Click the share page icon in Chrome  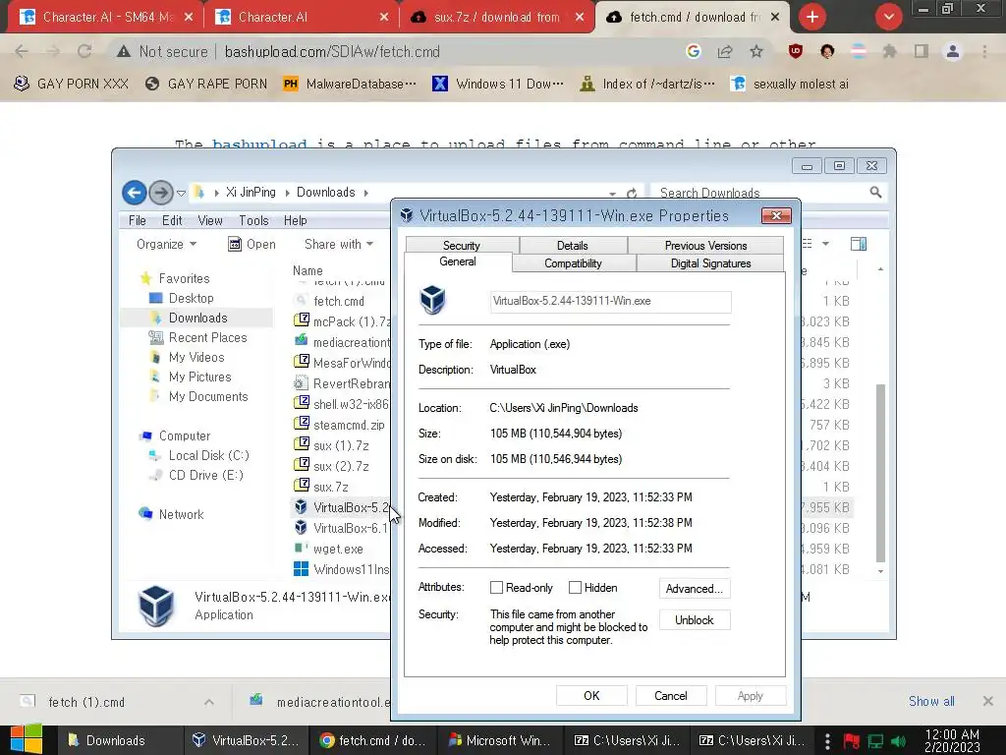tap(725, 51)
